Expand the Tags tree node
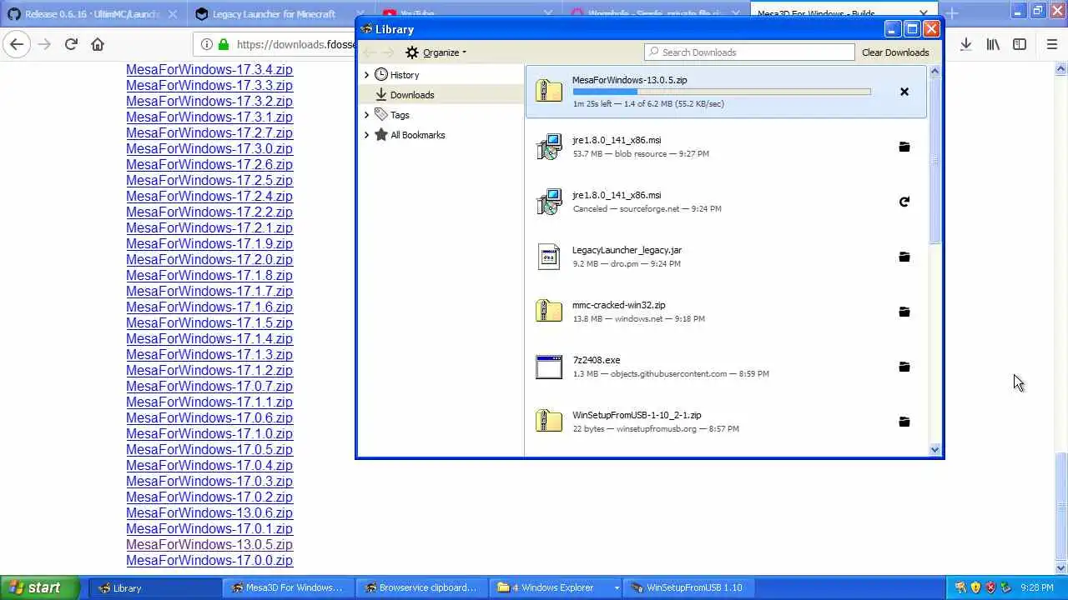The width and height of the screenshot is (1068, 600). (x=366, y=115)
